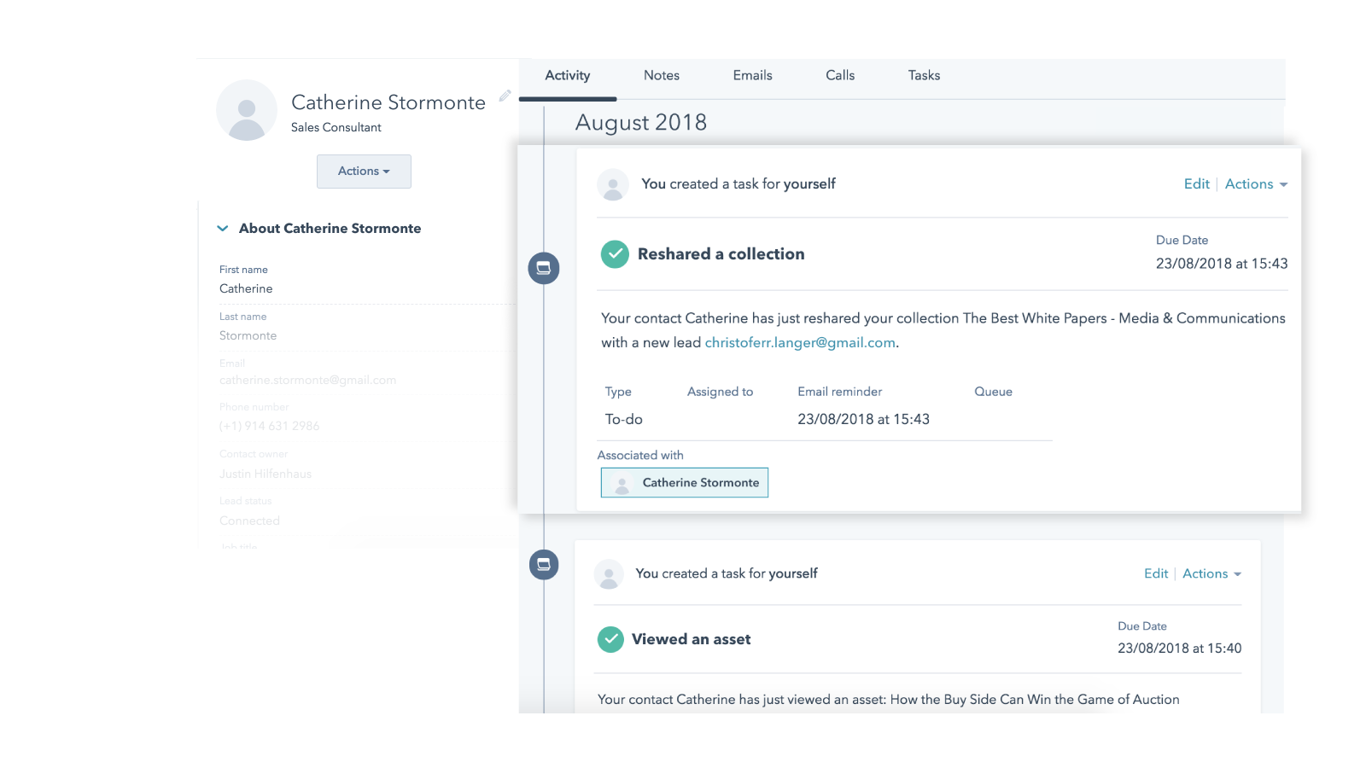1366x768 pixels.
Task: Mark 'Reshared a collection' task complete
Action: (615, 254)
